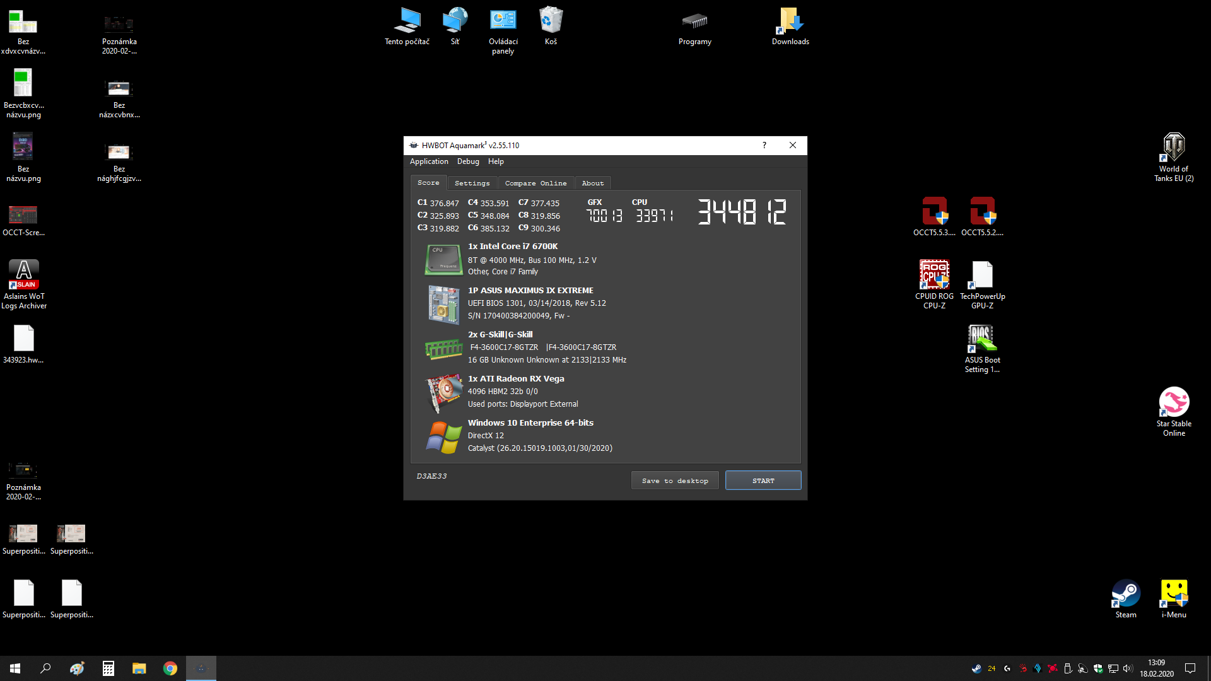Viewport: 1211px width, 681px height.
Task: Click the motherboard icon for ASUS MAXIMUS IX
Action: pos(443,304)
